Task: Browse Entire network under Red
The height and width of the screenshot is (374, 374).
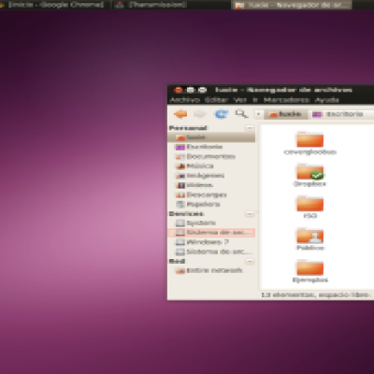Action: (211, 270)
